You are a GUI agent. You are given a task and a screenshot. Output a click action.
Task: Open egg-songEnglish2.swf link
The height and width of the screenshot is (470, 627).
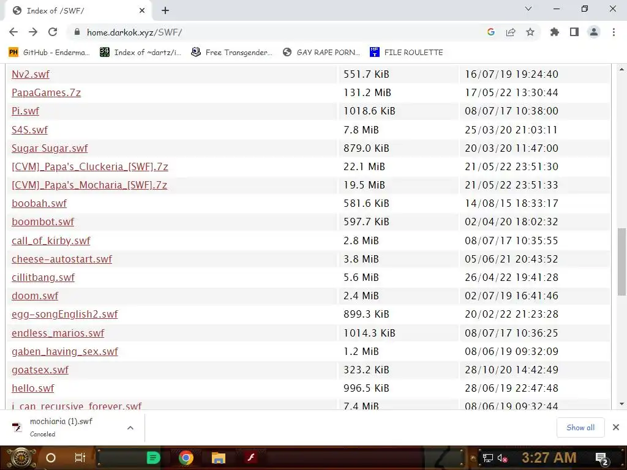pos(65,314)
